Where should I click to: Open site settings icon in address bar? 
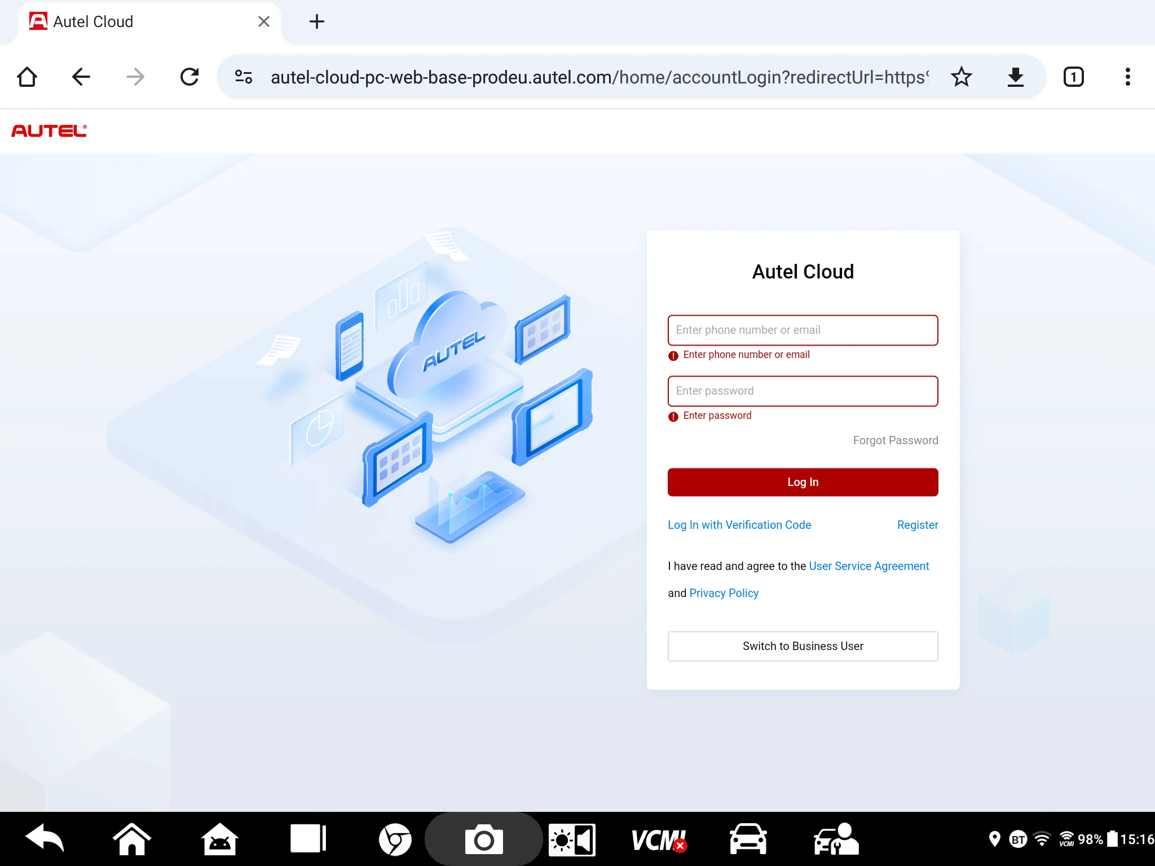tap(244, 77)
